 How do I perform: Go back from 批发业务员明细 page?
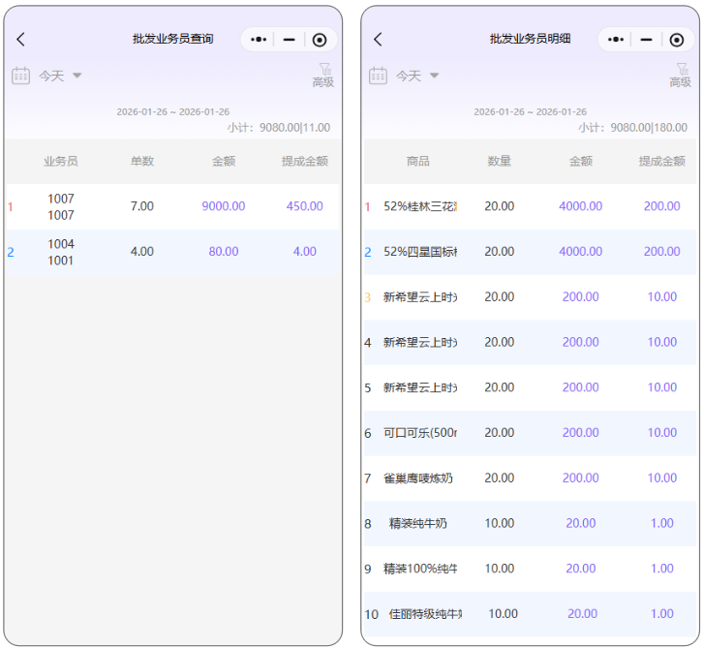pyautogui.click(x=379, y=40)
